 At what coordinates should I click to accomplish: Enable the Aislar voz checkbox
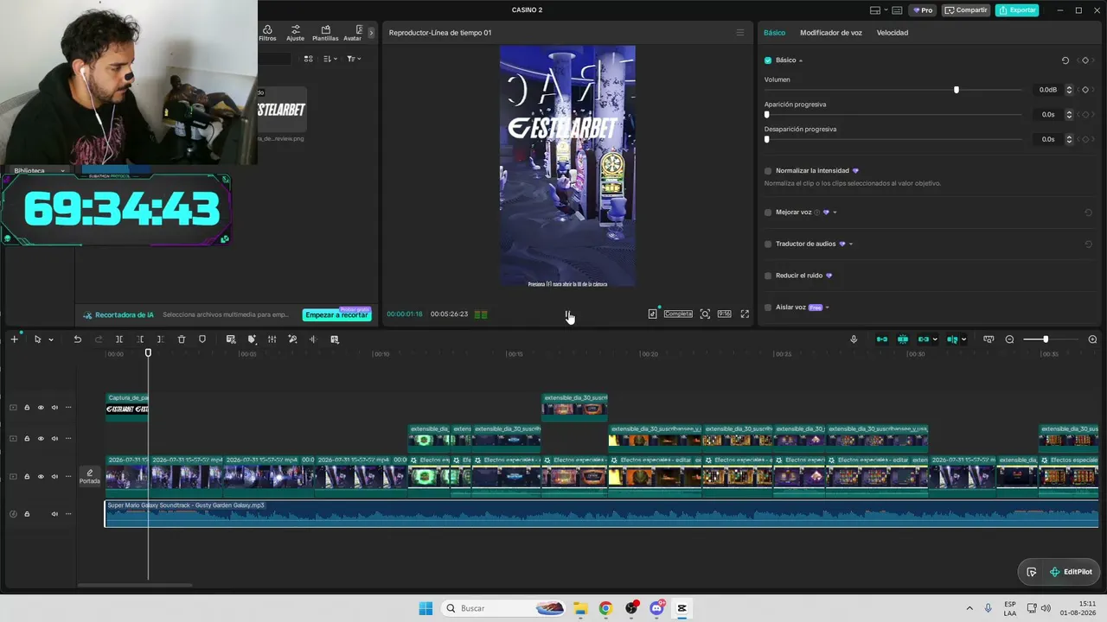(x=768, y=308)
